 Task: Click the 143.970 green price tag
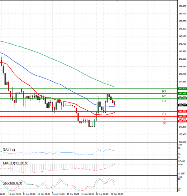point(182,89)
